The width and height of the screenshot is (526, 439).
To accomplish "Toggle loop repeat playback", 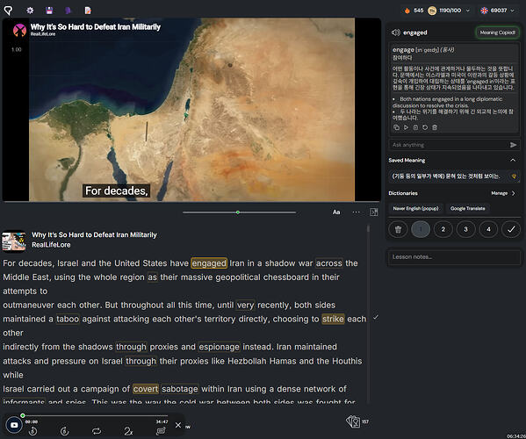I will point(97,431).
